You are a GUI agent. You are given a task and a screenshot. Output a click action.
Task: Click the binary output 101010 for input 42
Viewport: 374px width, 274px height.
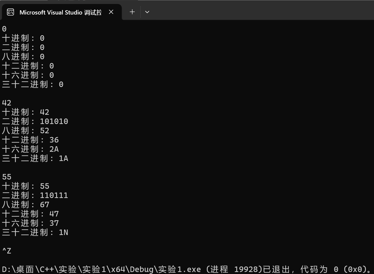tap(54, 121)
